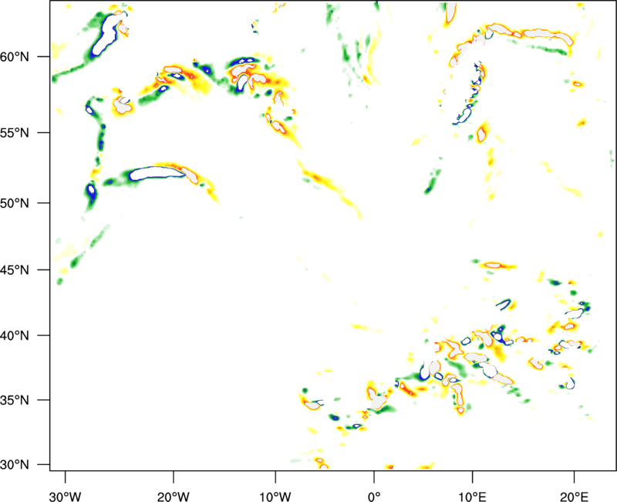Click the 30°N latitude label
Image resolution: width=617 pixels, height=502 pixels.
pyautogui.click(x=15, y=465)
